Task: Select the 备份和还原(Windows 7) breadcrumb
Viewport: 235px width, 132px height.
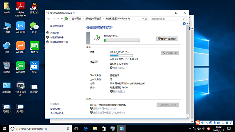Action: [x=118, y=19]
